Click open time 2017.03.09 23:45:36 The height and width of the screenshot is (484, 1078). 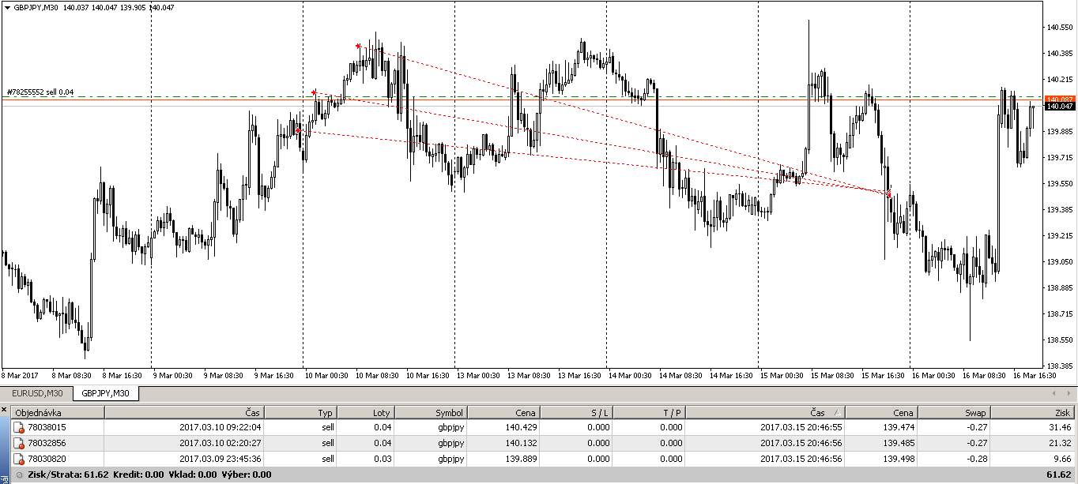click(220, 458)
